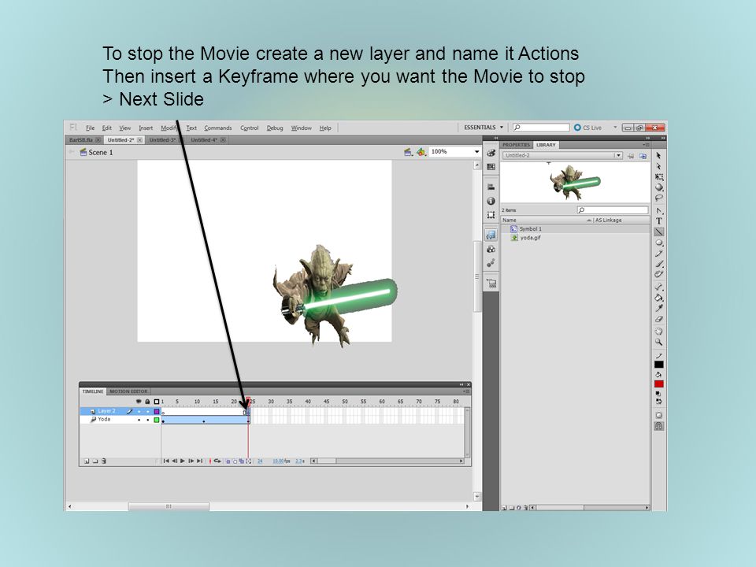Image resolution: width=756 pixels, height=567 pixels.
Task: Select the Zoom magnifier tool
Action: click(x=658, y=343)
